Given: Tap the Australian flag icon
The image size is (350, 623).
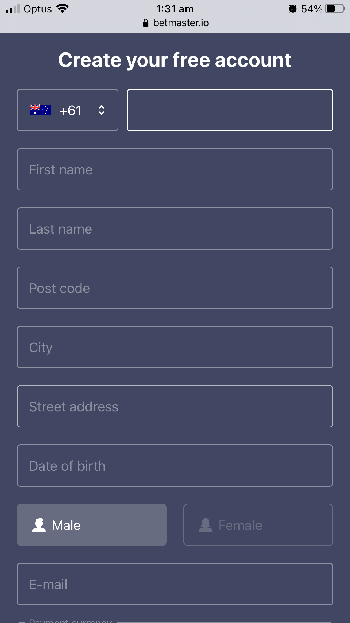Looking at the screenshot, I should [x=40, y=110].
